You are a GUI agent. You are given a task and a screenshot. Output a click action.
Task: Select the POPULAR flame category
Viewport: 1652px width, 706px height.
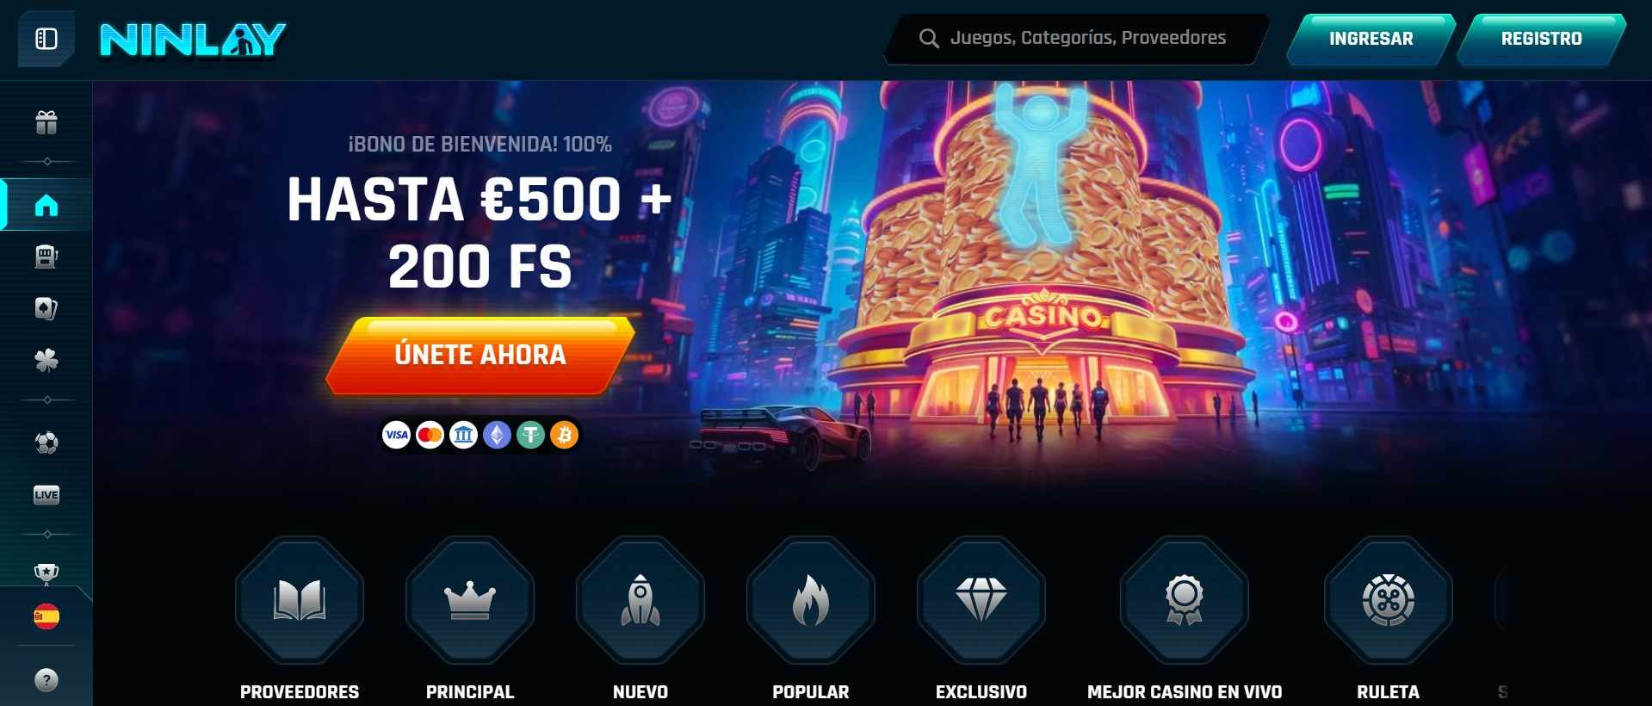pos(811,618)
